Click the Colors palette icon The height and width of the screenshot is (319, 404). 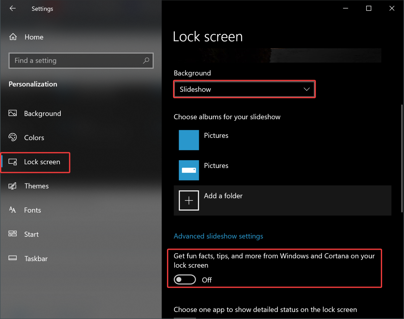click(x=13, y=137)
